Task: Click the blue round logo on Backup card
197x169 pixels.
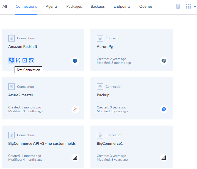Action: (164, 109)
